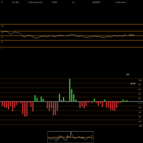Click the MR heading above the histogram

128,74
